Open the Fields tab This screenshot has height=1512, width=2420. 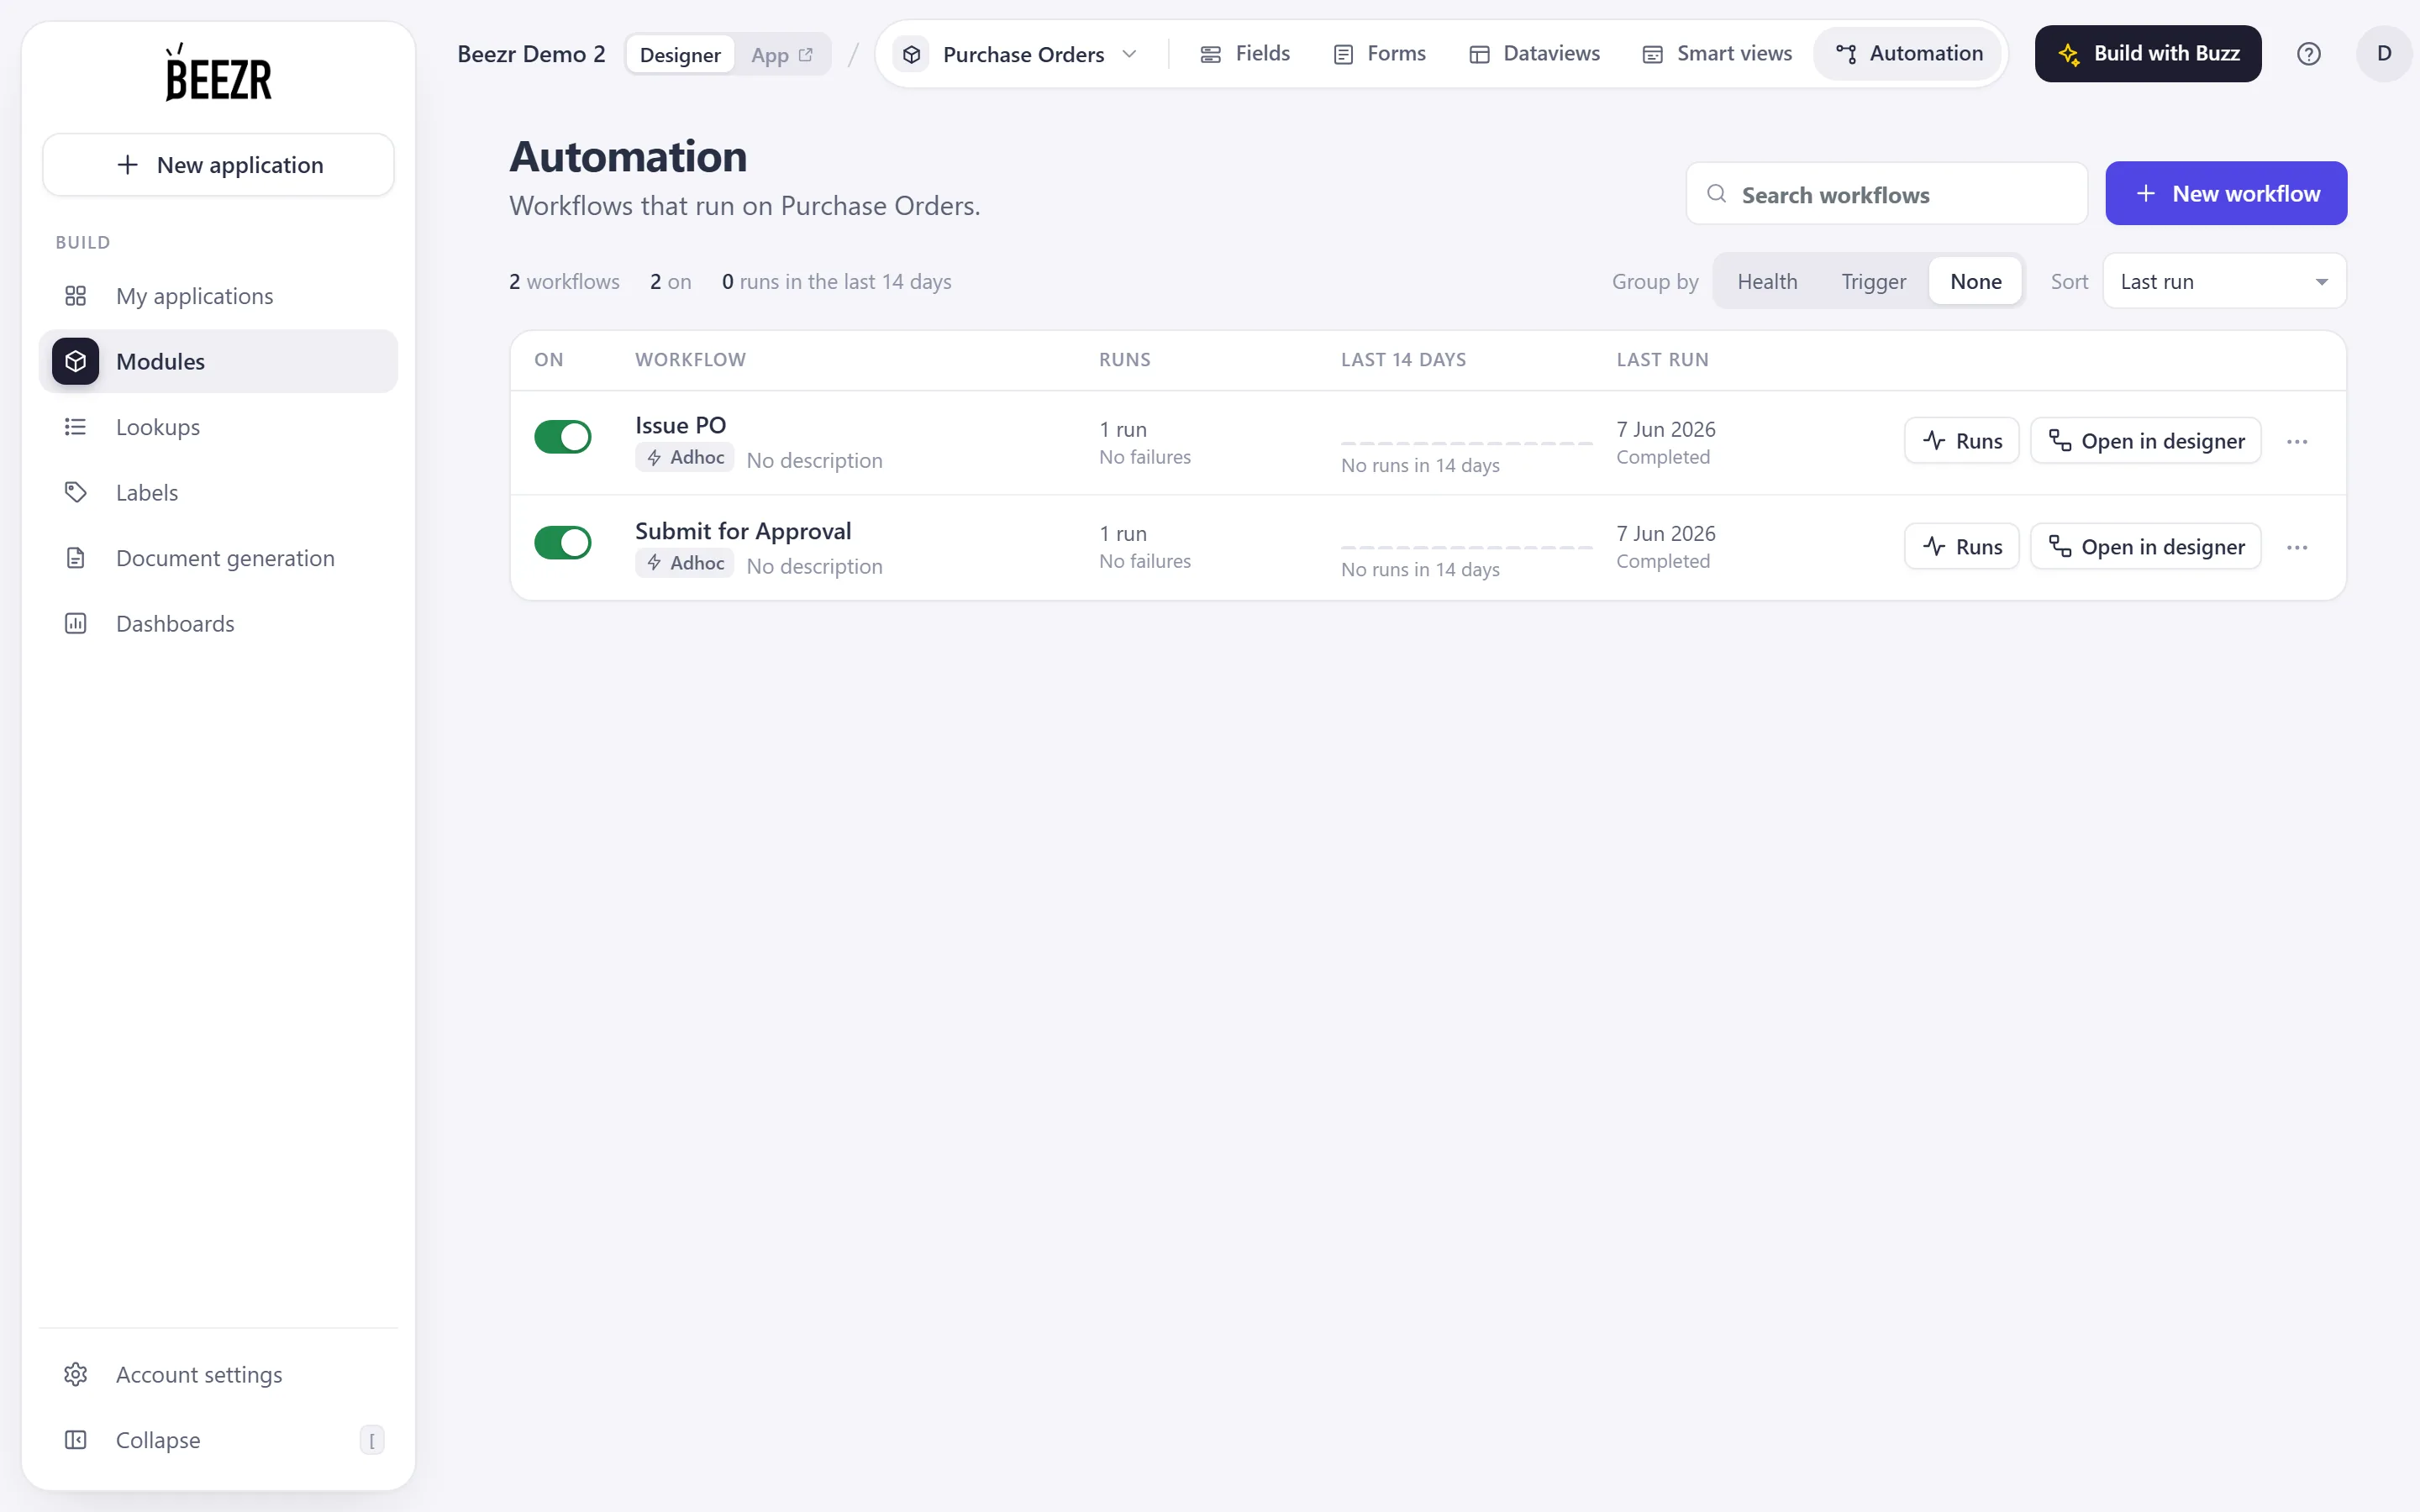click(x=1244, y=54)
